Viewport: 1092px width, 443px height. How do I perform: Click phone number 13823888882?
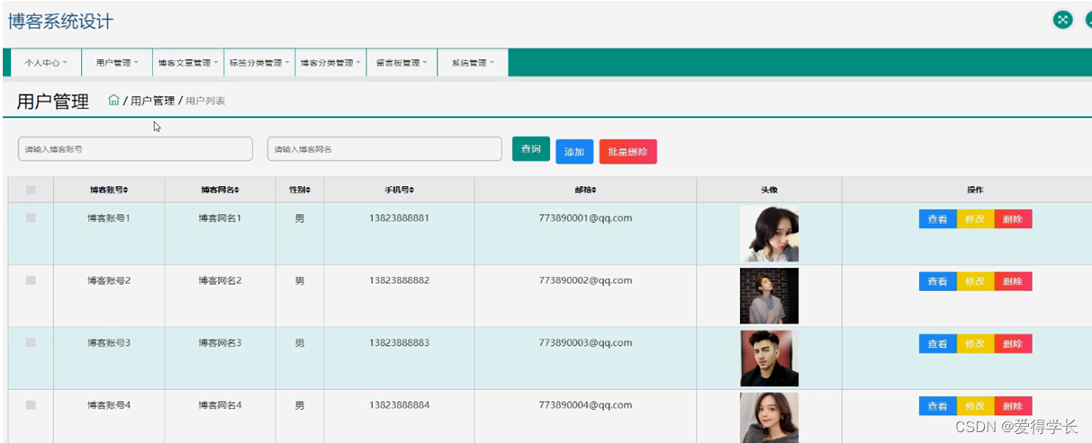coord(399,280)
